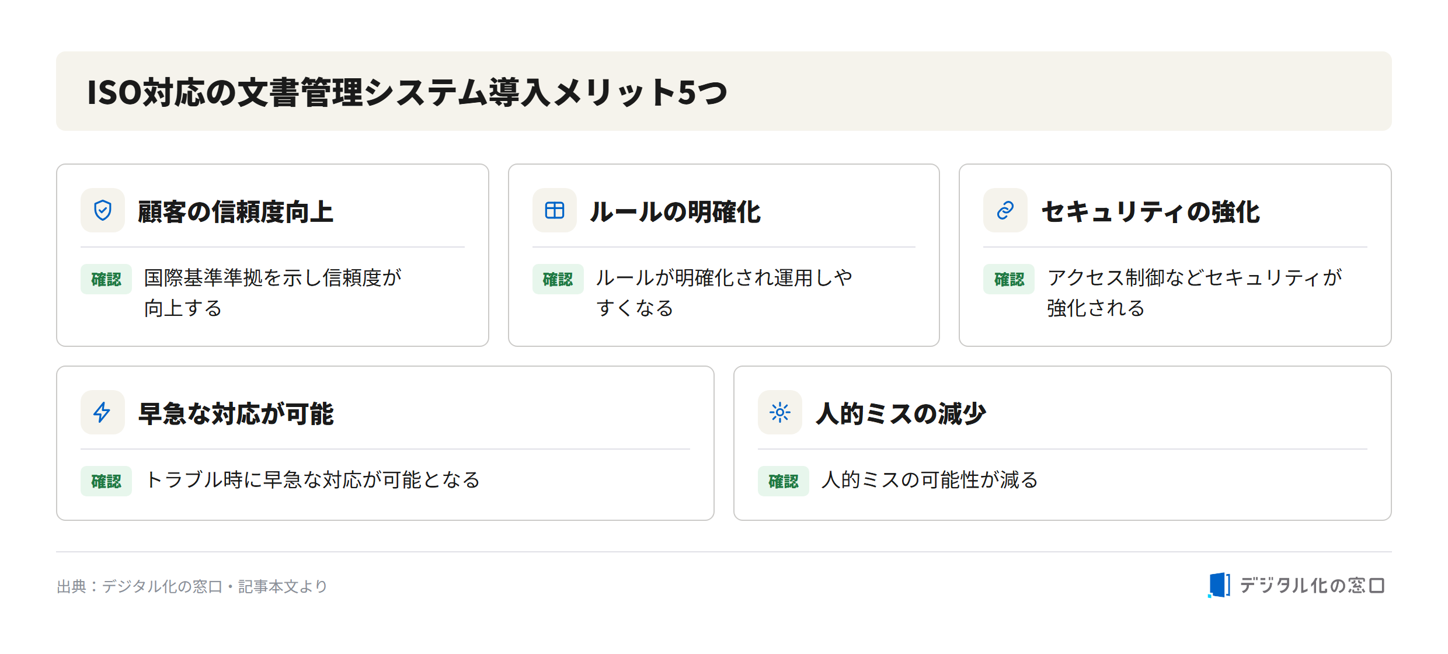Click the blue デジタル化の窓口 logo icon
This screenshot has height=654, width=1448.
click(x=1219, y=585)
